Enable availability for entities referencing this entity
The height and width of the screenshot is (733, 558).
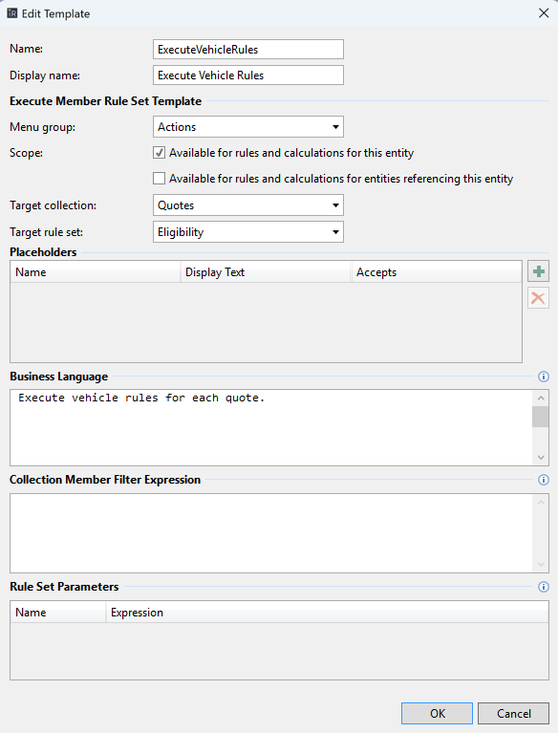tap(159, 178)
